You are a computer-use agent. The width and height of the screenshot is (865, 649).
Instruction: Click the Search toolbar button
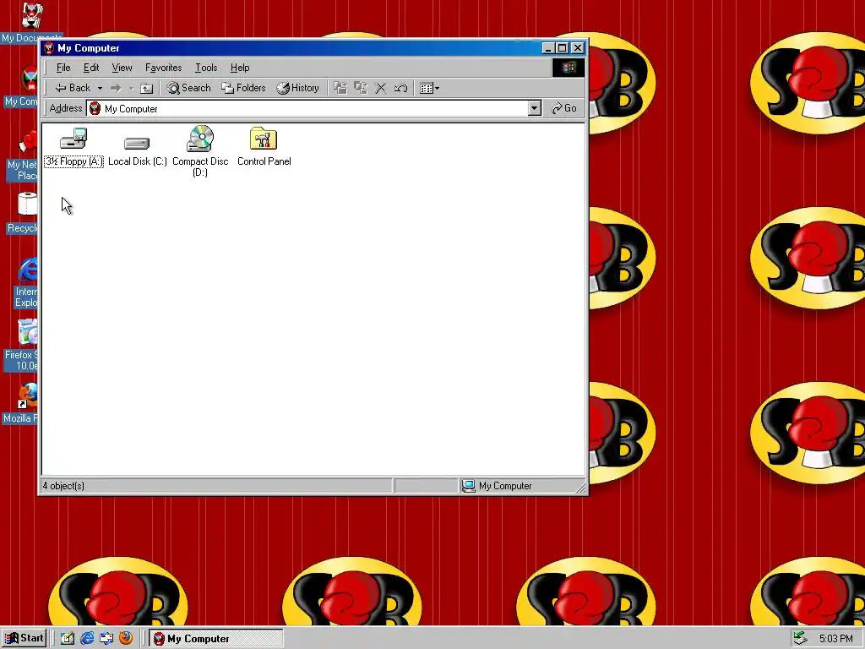click(x=188, y=88)
